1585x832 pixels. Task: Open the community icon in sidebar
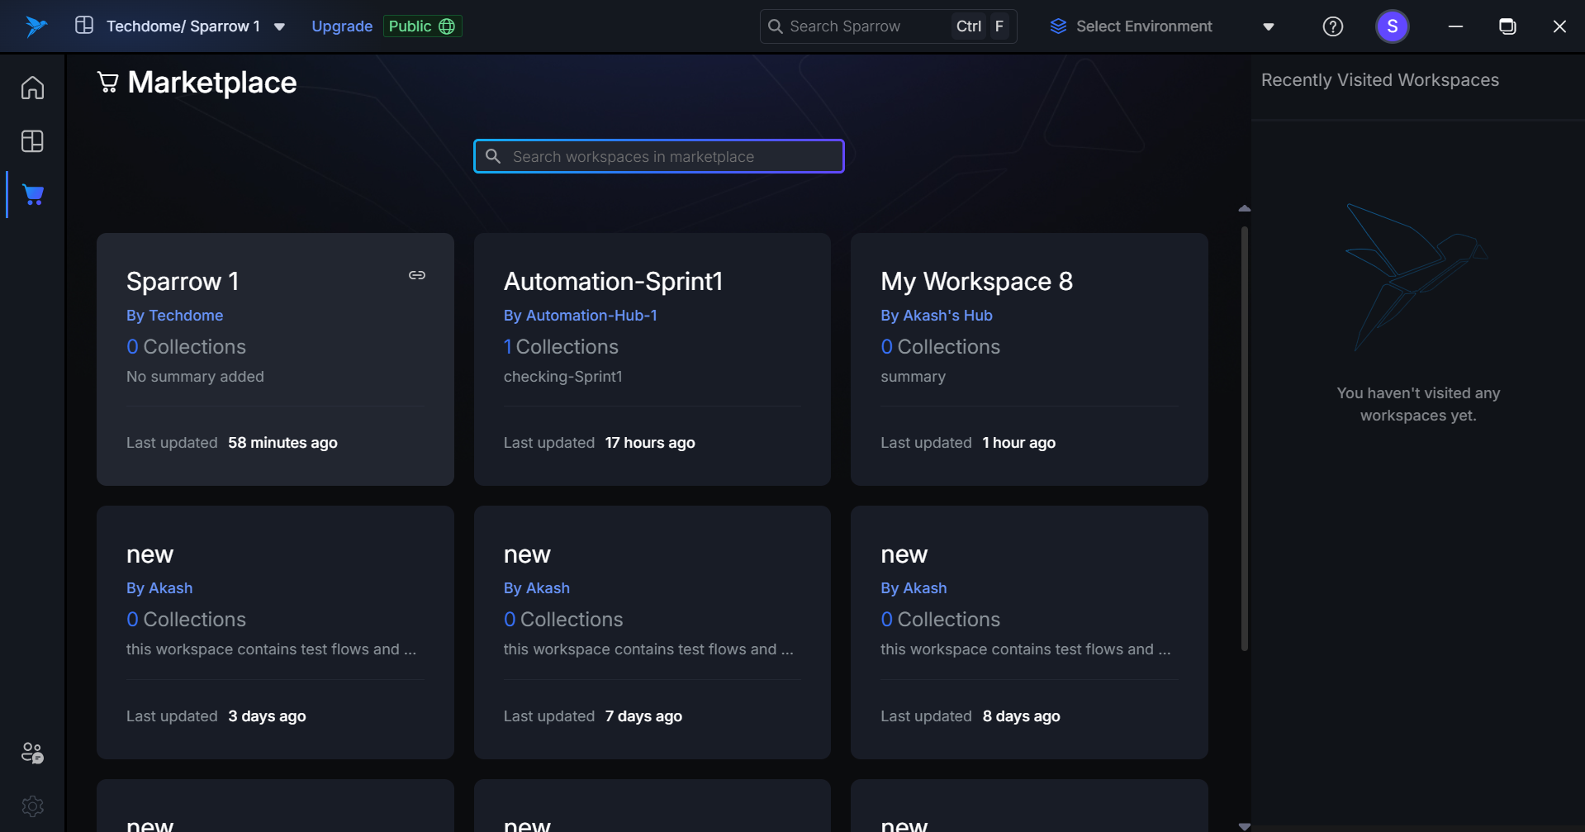(32, 753)
